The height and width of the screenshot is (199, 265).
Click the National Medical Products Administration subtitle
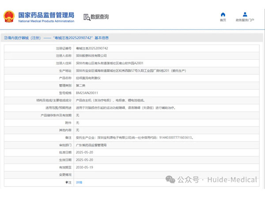click(46, 21)
